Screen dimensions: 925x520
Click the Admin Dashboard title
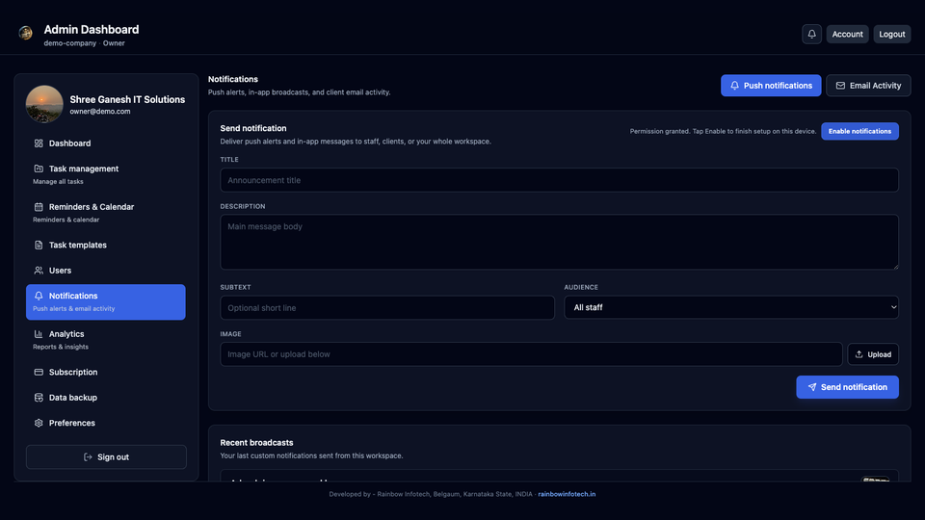(92, 30)
